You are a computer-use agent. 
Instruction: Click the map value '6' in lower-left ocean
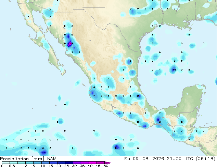43,148
